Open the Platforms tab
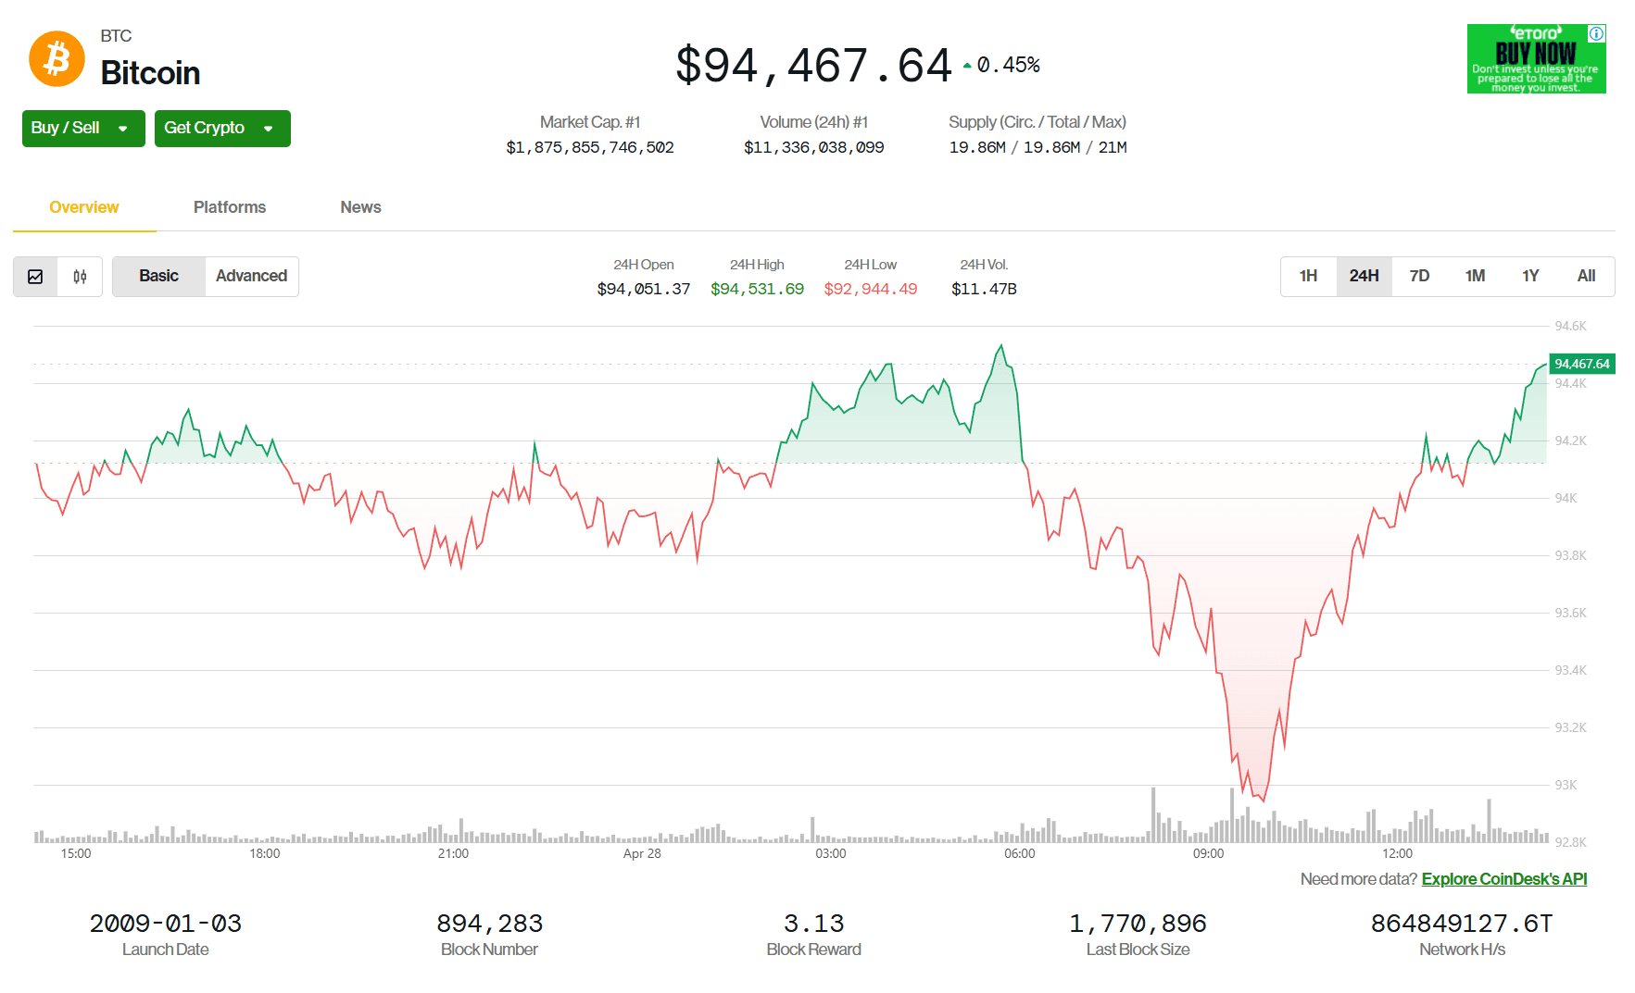 (x=230, y=207)
